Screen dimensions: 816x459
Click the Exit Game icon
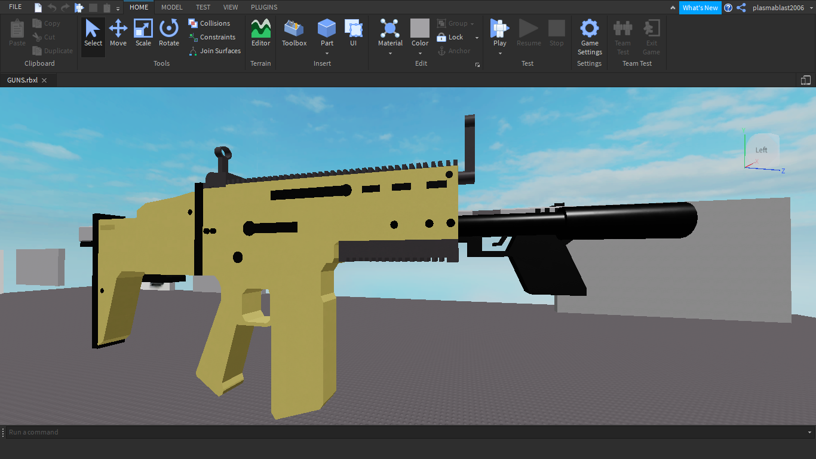click(651, 28)
